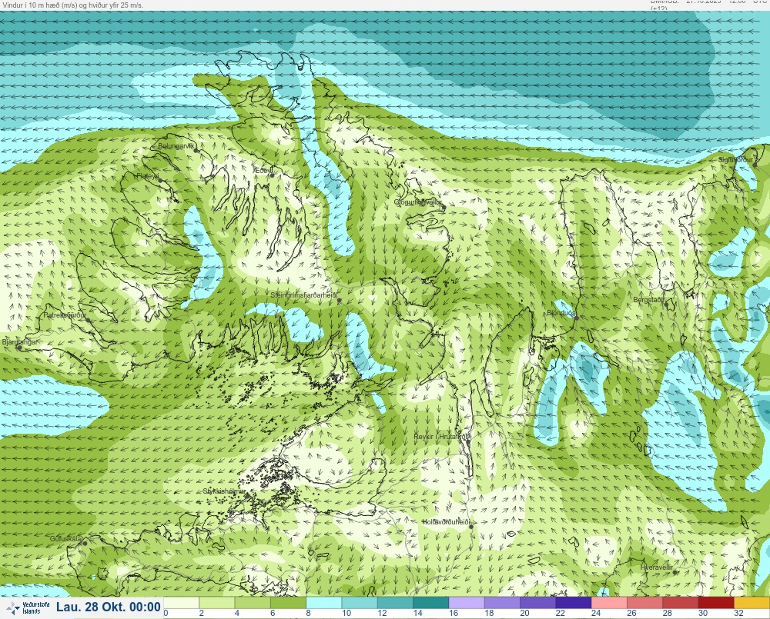The height and width of the screenshot is (619, 770).
Task: Pick the light cyan 8–10 m/s legend swatch
Action: click(324, 603)
